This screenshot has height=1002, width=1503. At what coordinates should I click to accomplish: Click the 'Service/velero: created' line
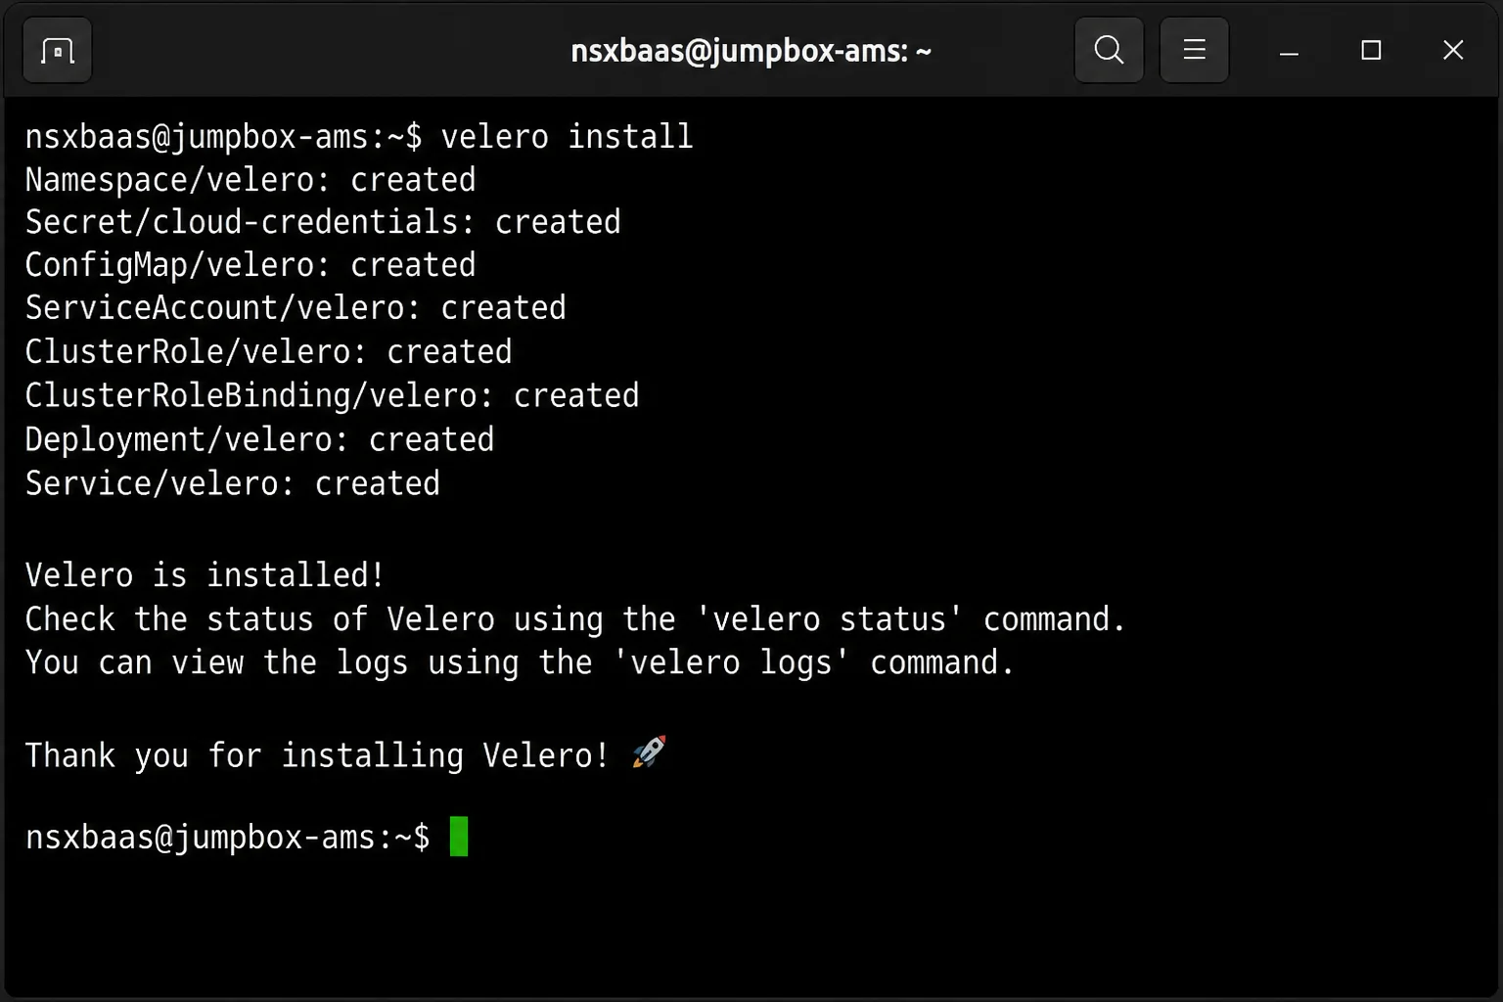click(x=233, y=483)
